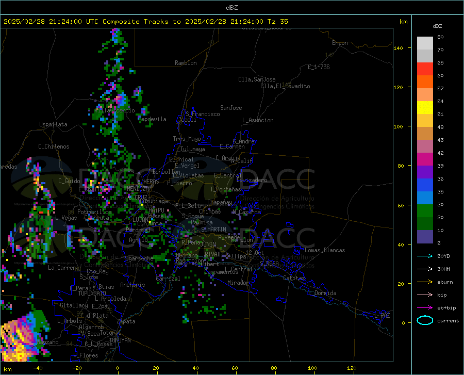Click the cyan 'current' ellipse legend icon
Screen dimensions: 464x375
[x=425, y=320]
